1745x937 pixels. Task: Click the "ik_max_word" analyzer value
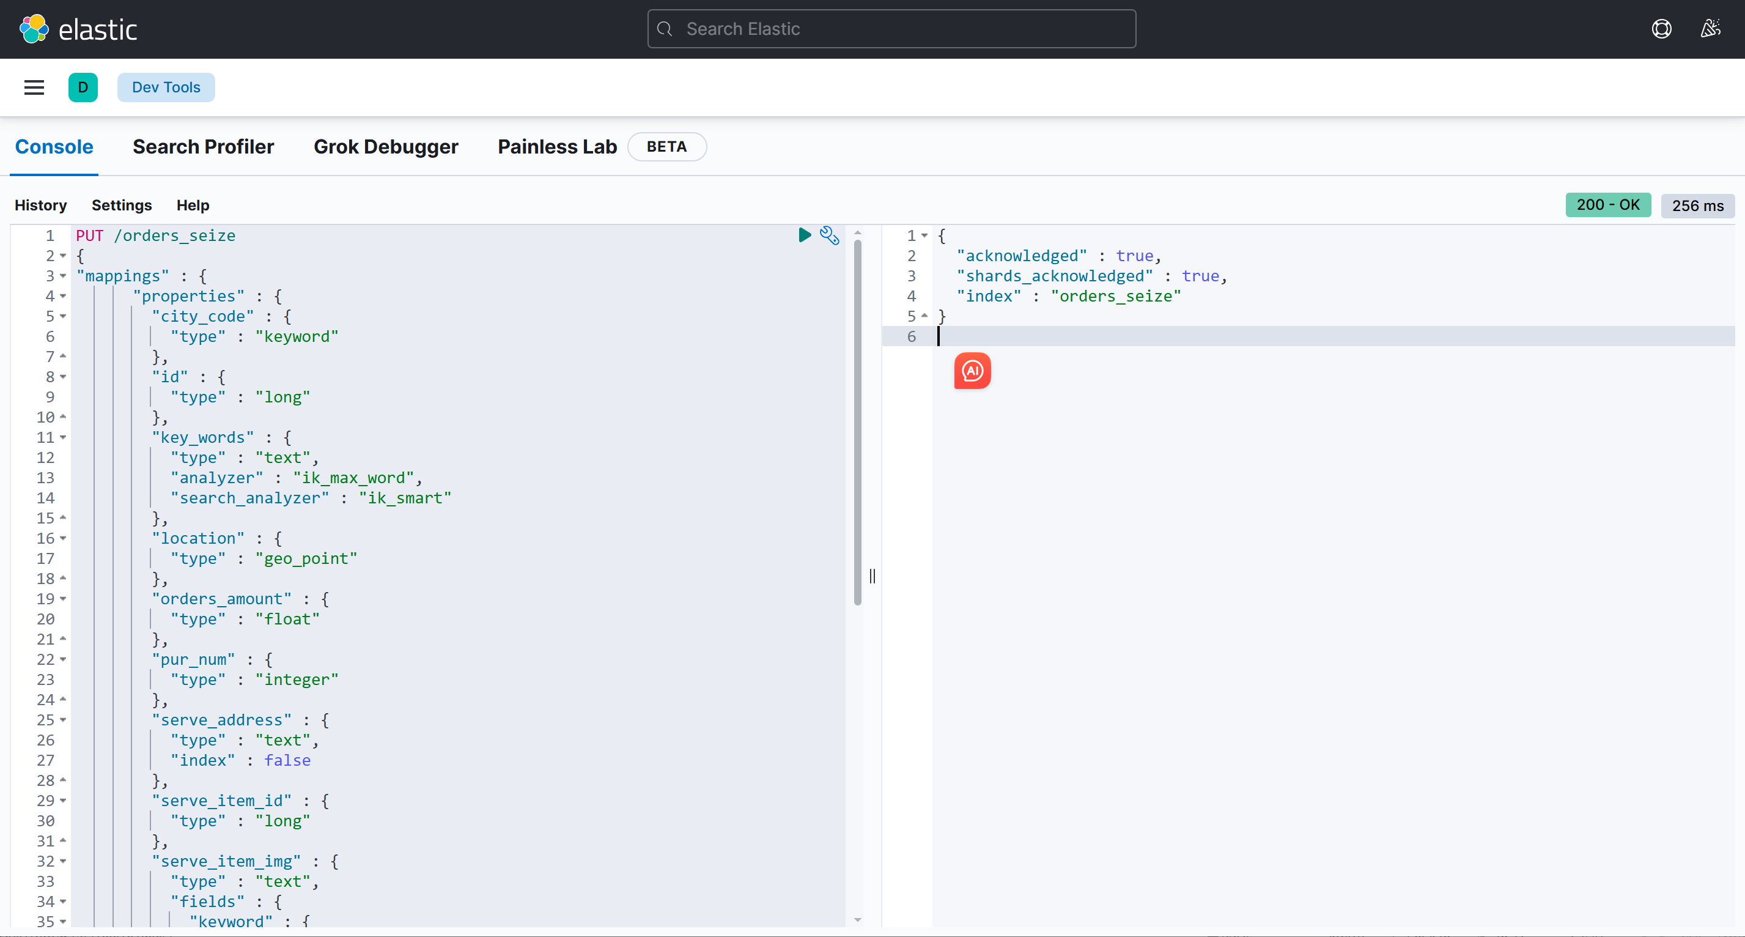[x=353, y=478]
